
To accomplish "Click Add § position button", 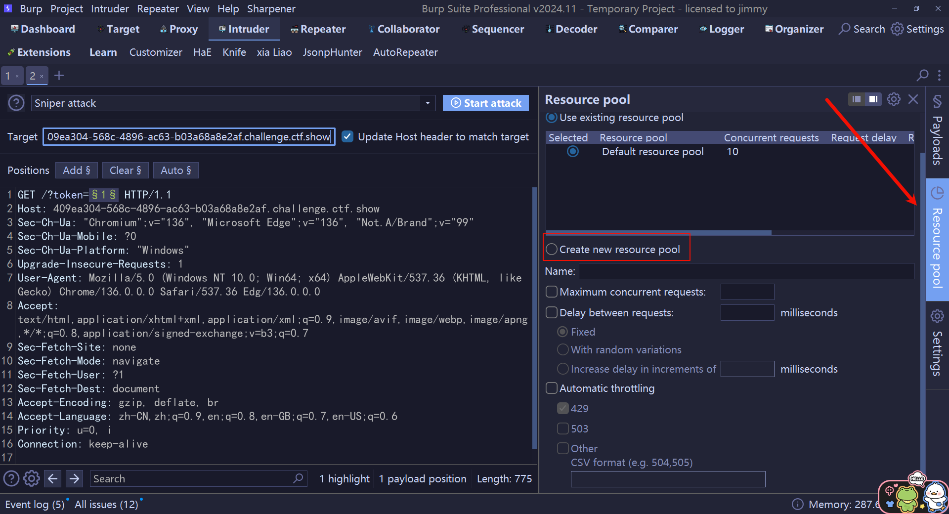I will point(77,171).
